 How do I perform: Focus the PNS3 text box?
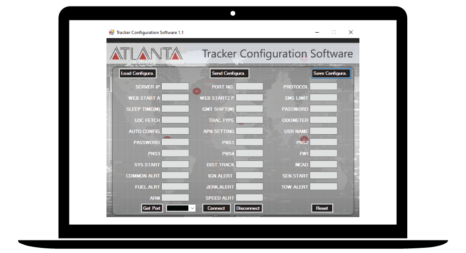click(175, 153)
